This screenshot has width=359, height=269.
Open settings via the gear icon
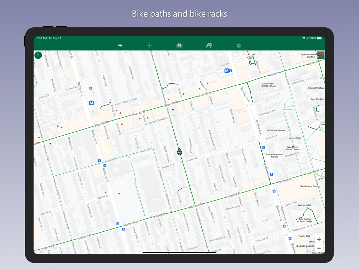239,46
